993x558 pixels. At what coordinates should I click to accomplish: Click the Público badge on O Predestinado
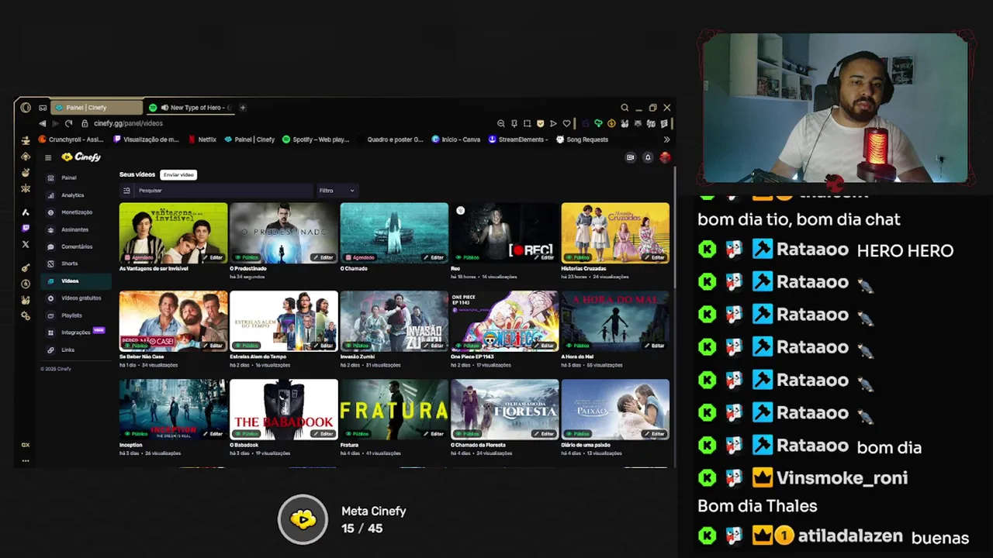click(247, 257)
